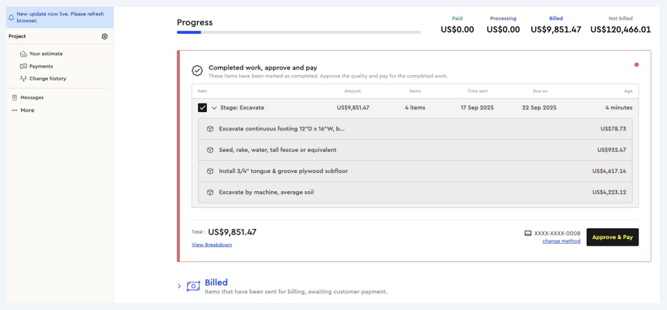The width and height of the screenshot is (667, 310).
Task: Open the More menu in sidebar
Action: 23,110
